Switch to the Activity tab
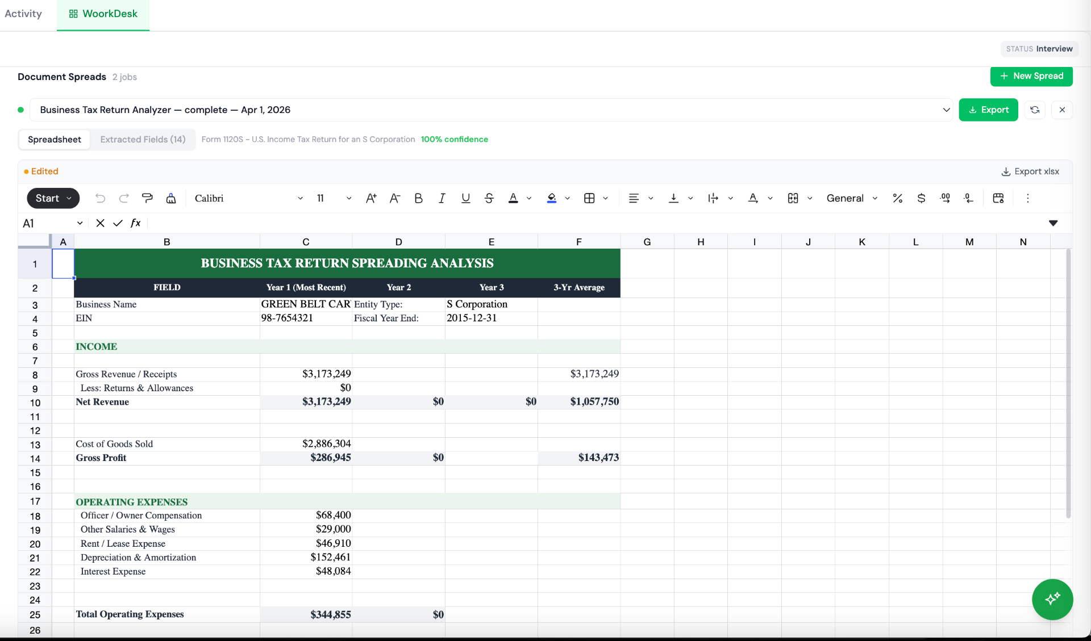Screen dimensions: 1091x641 pos(23,14)
